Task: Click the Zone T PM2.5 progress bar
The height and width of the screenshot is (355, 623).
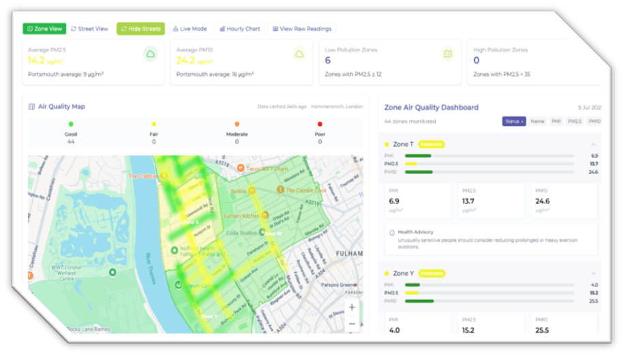Action: pos(489,164)
